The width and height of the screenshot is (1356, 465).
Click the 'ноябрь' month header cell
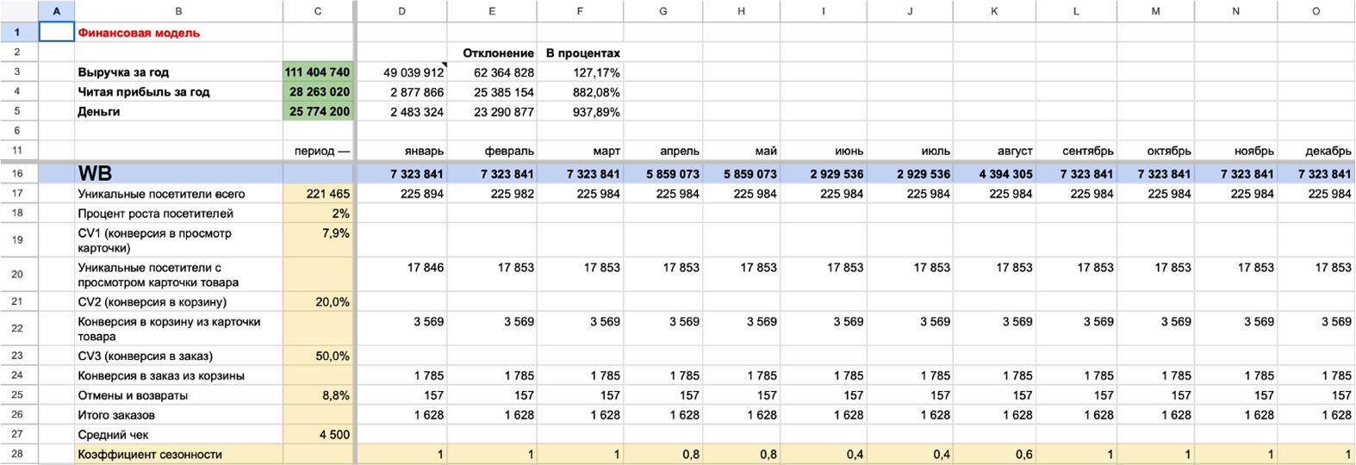tap(1235, 151)
